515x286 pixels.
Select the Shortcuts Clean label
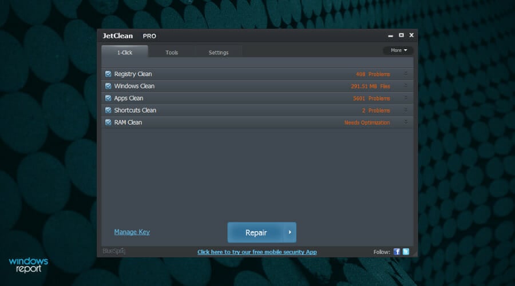click(135, 110)
